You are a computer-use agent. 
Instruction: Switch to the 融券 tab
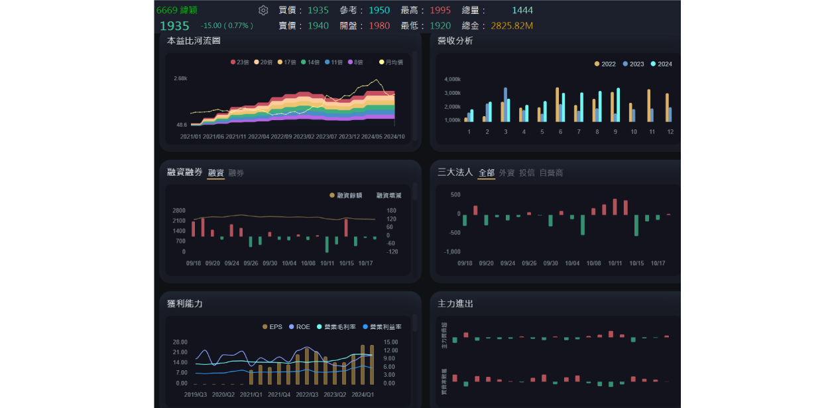pos(236,173)
